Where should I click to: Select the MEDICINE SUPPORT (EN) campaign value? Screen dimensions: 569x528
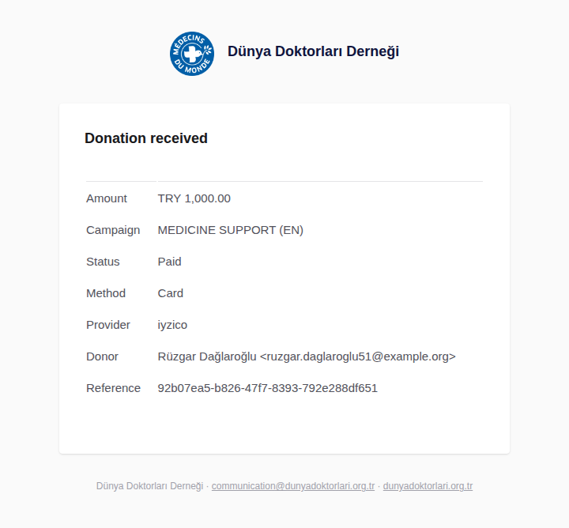tap(231, 230)
